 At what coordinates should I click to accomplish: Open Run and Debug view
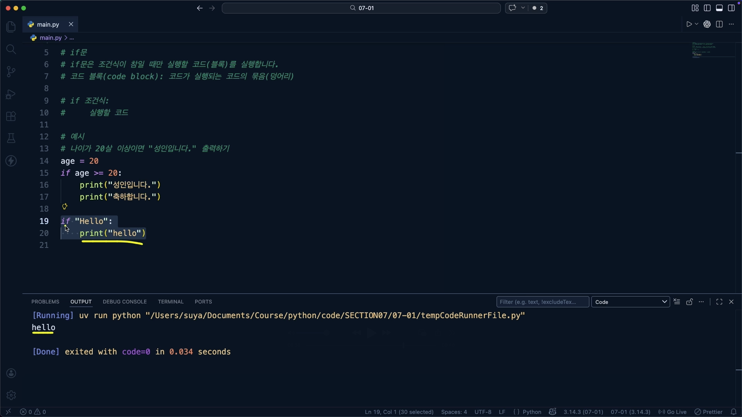[11, 94]
